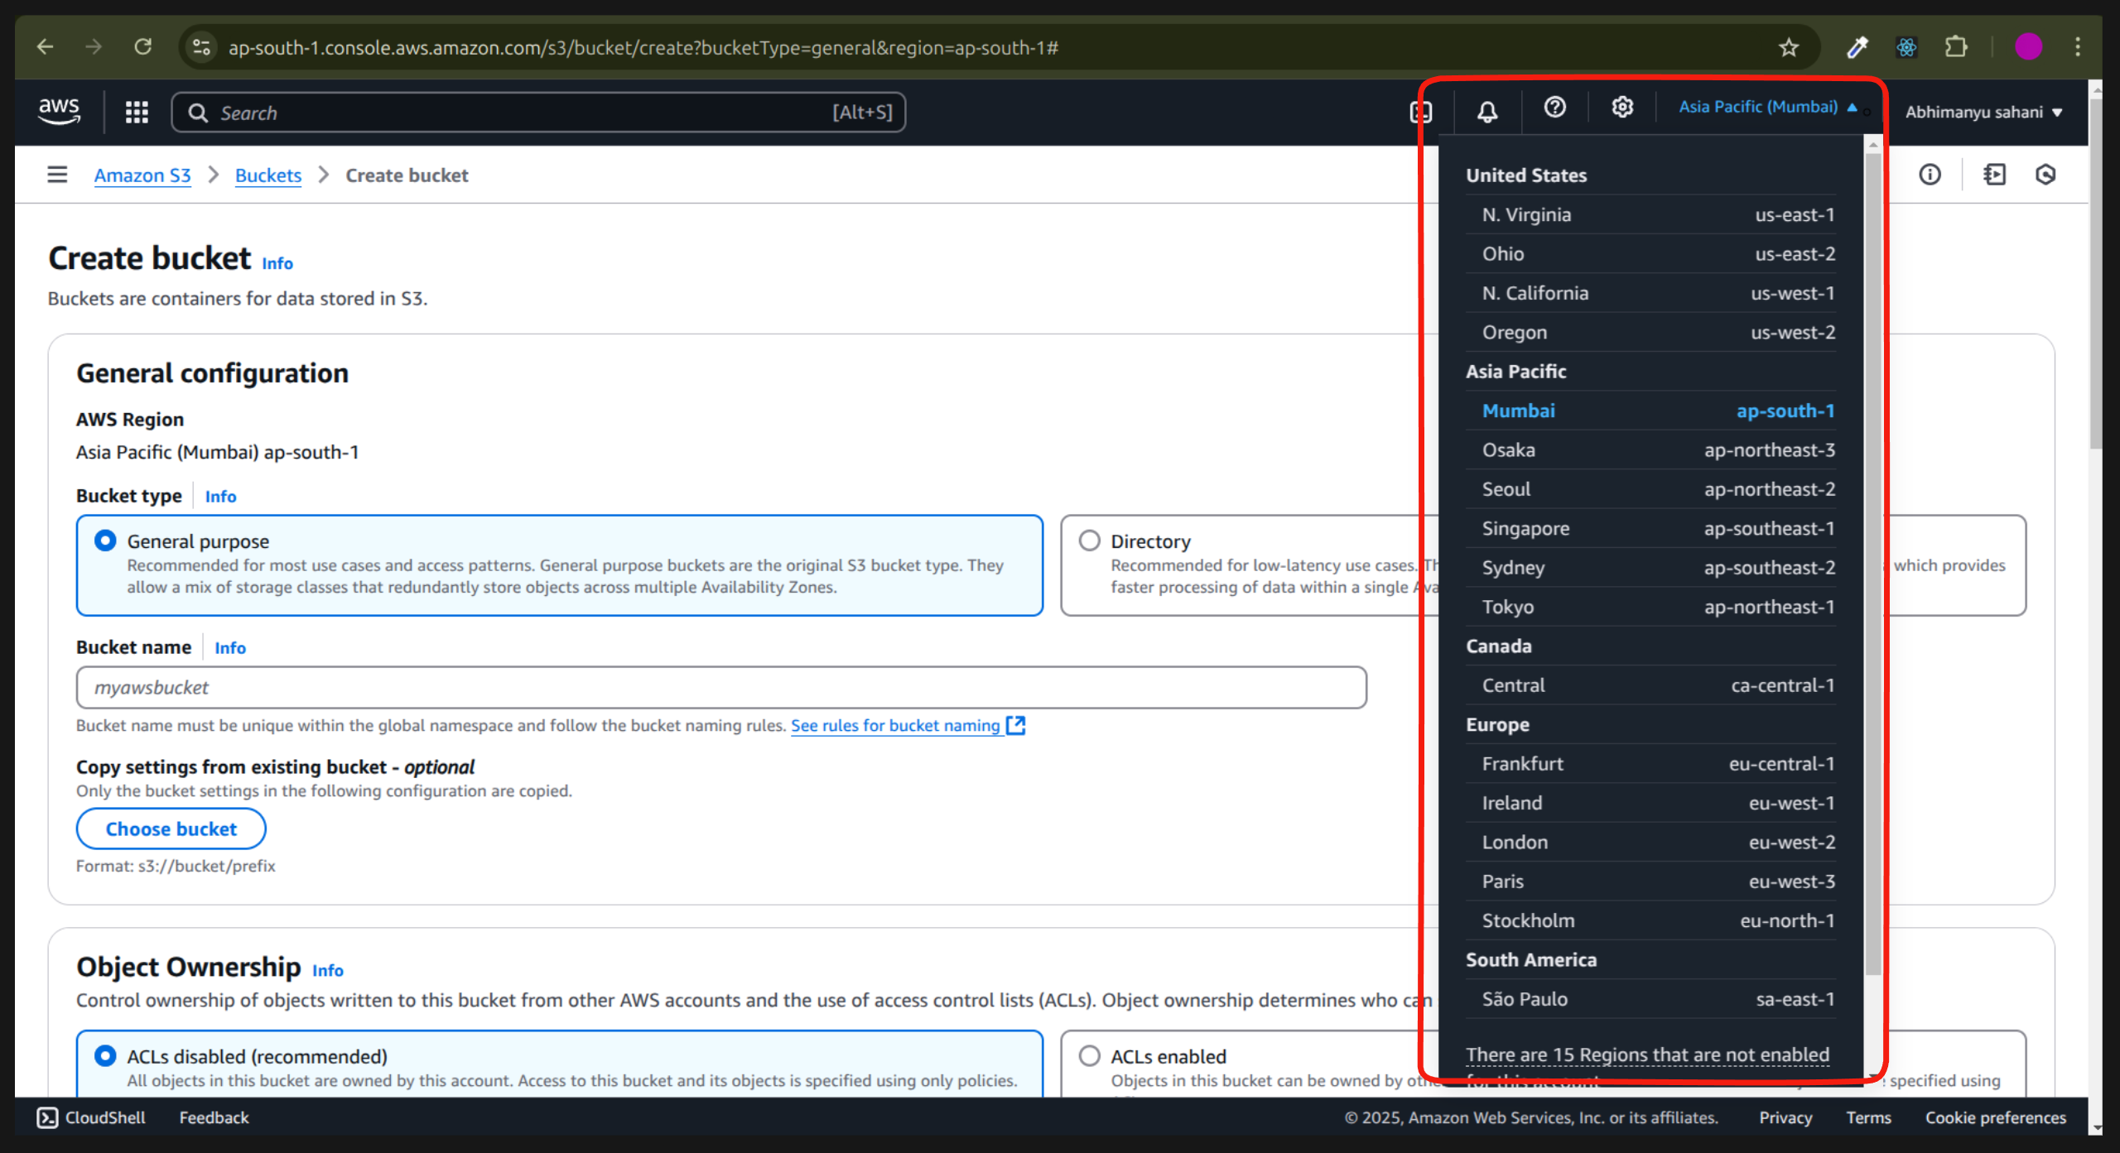Reload the current browser page
2120x1153 pixels.
[143, 47]
